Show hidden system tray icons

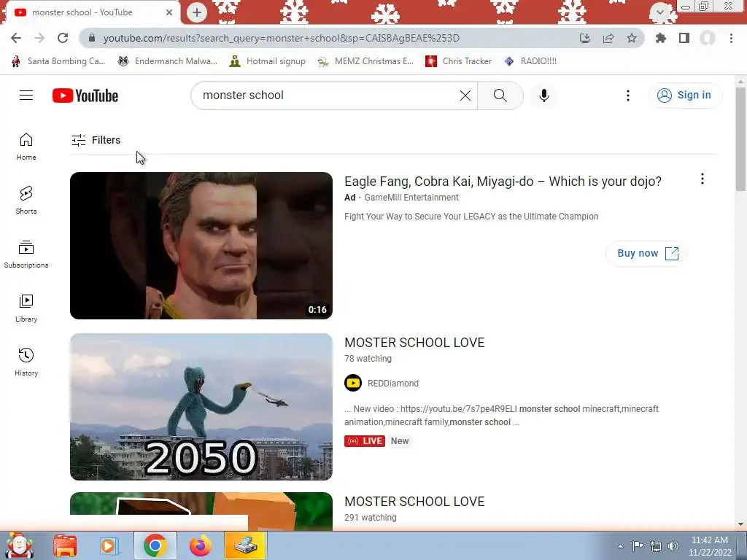point(620,546)
